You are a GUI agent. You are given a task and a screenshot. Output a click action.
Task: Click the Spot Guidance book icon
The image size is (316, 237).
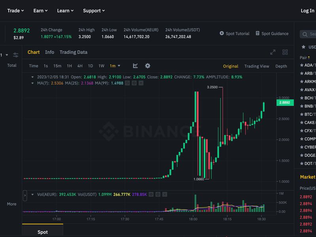(258, 33)
